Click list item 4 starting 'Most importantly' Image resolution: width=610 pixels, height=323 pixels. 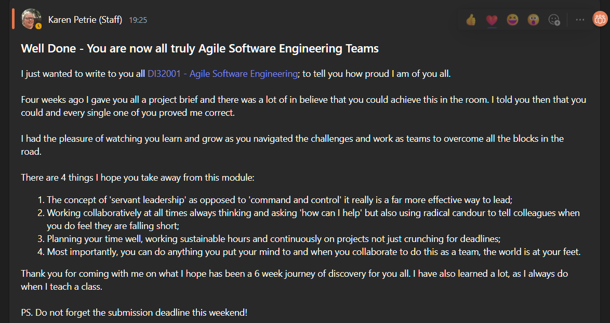[309, 252]
